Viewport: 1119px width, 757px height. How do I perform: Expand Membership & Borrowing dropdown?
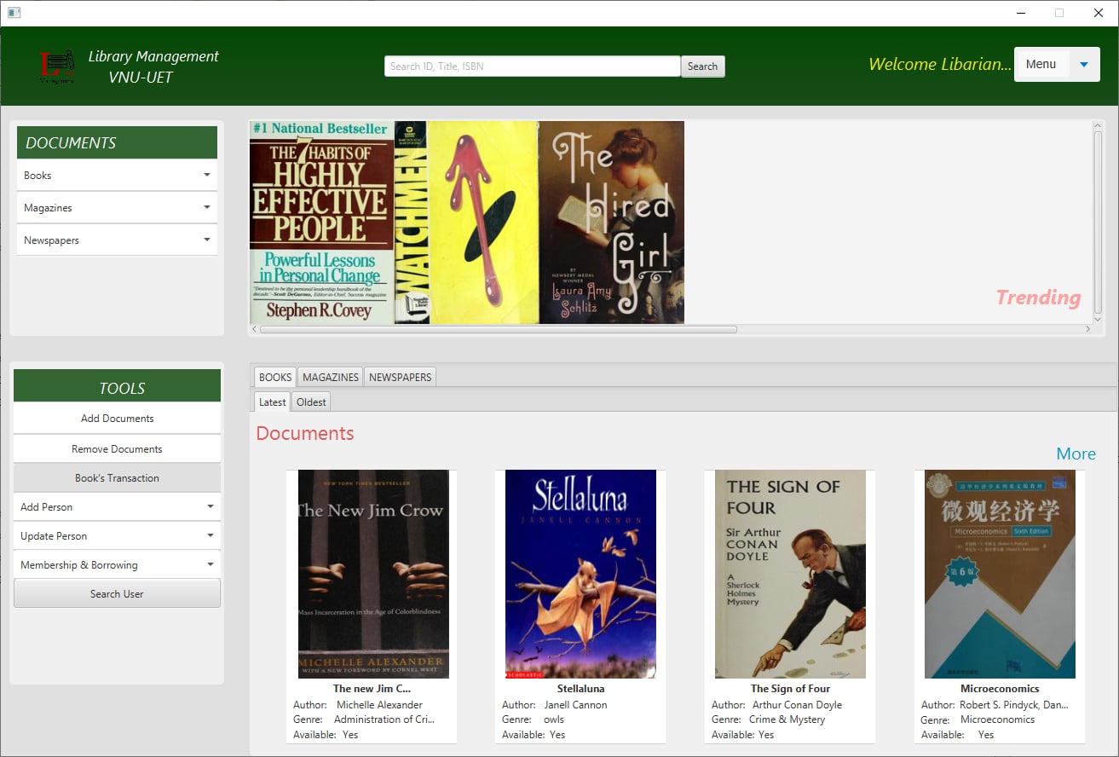pyautogui.click(x=117, y=565)
